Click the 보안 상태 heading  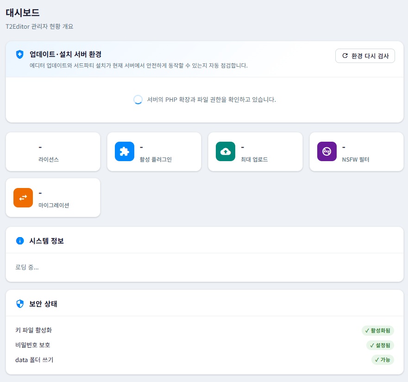click(x=43, y=304)
